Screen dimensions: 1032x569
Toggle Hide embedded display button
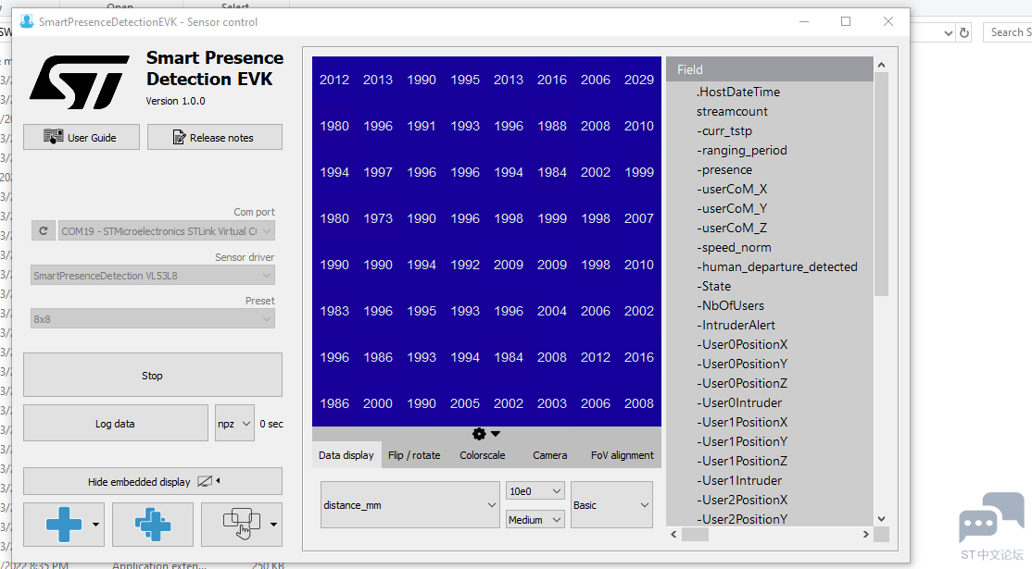(153, 482)
